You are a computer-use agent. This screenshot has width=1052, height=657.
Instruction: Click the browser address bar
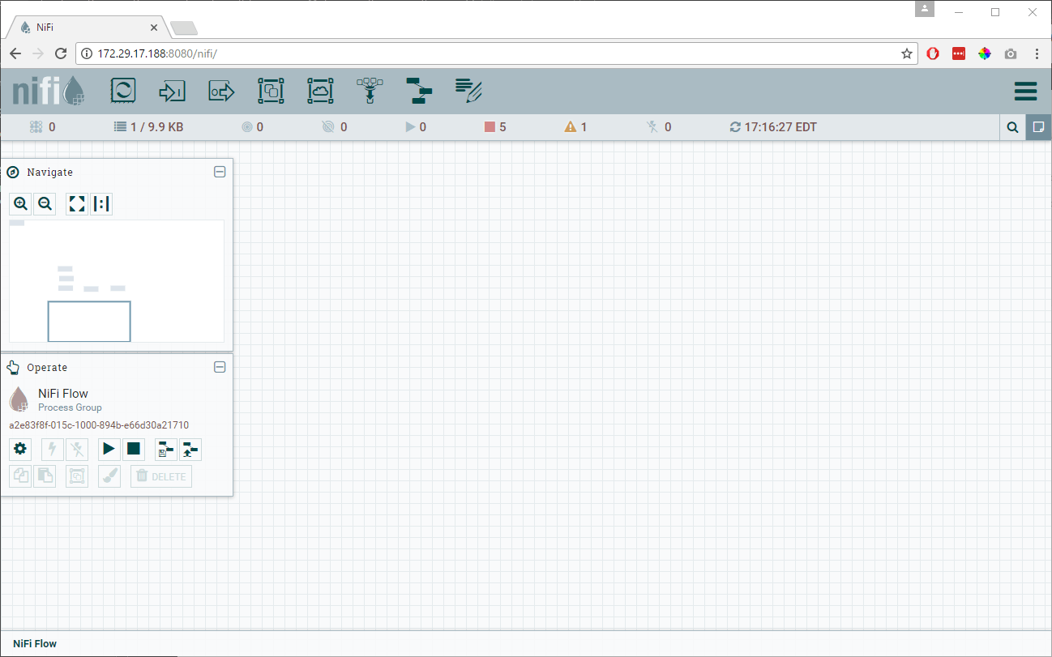pos(497,53)
